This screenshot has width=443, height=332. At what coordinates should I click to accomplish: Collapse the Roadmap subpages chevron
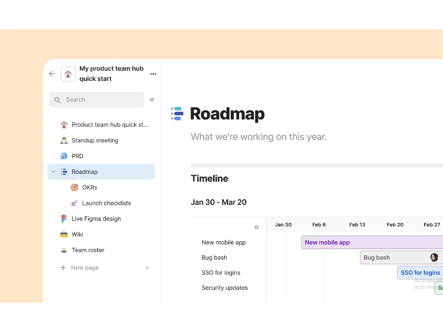pyautogui.click(x=53, y=172)
